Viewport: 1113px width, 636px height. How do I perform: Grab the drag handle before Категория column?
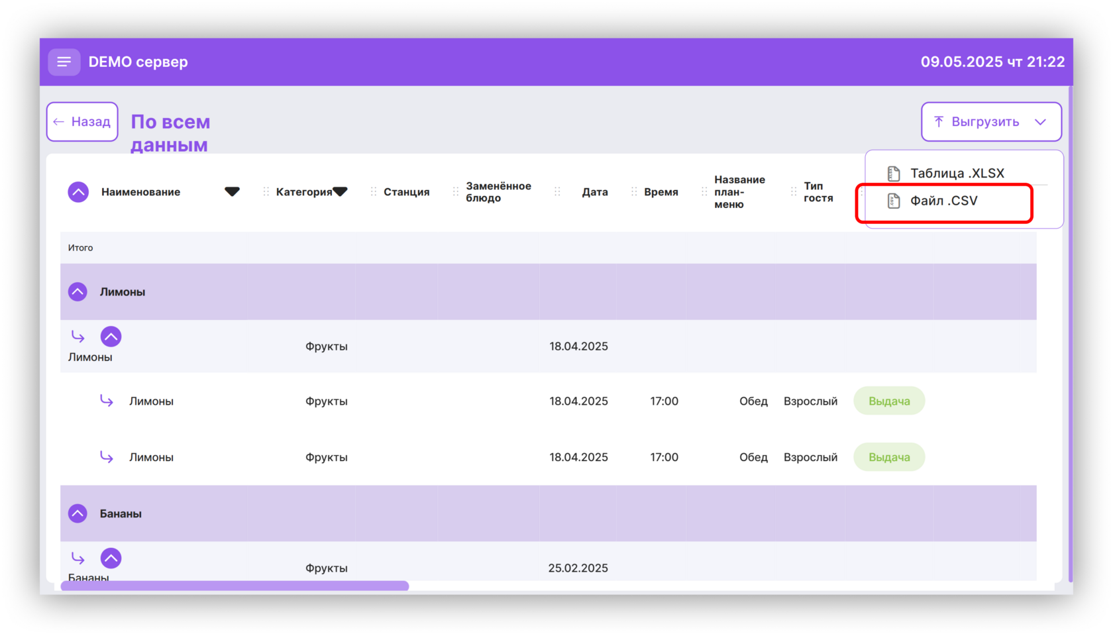266,192
